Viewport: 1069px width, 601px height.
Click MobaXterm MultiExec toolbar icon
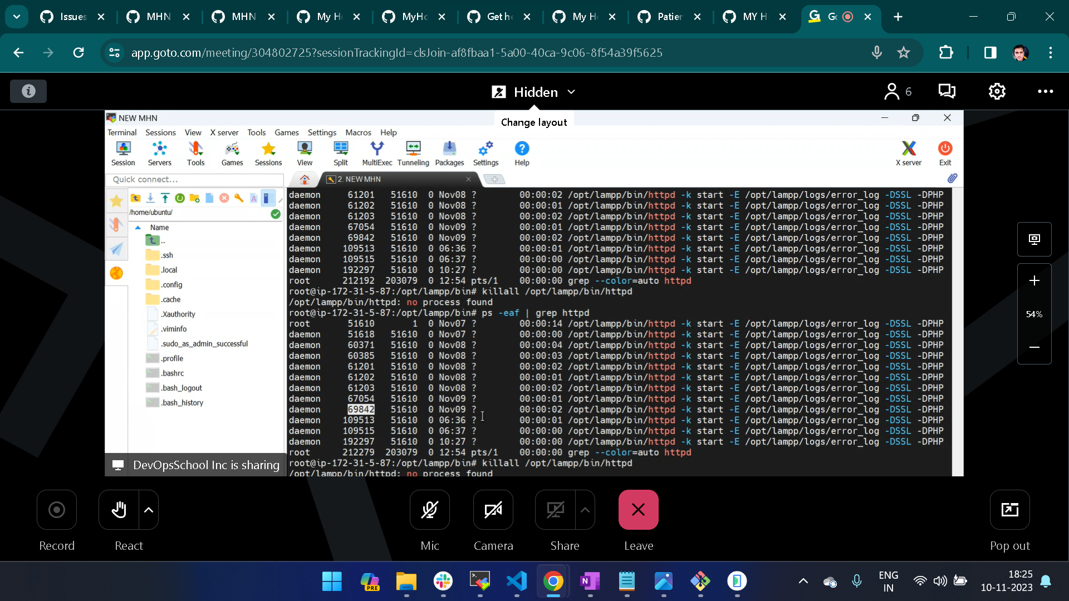point(377,154)
